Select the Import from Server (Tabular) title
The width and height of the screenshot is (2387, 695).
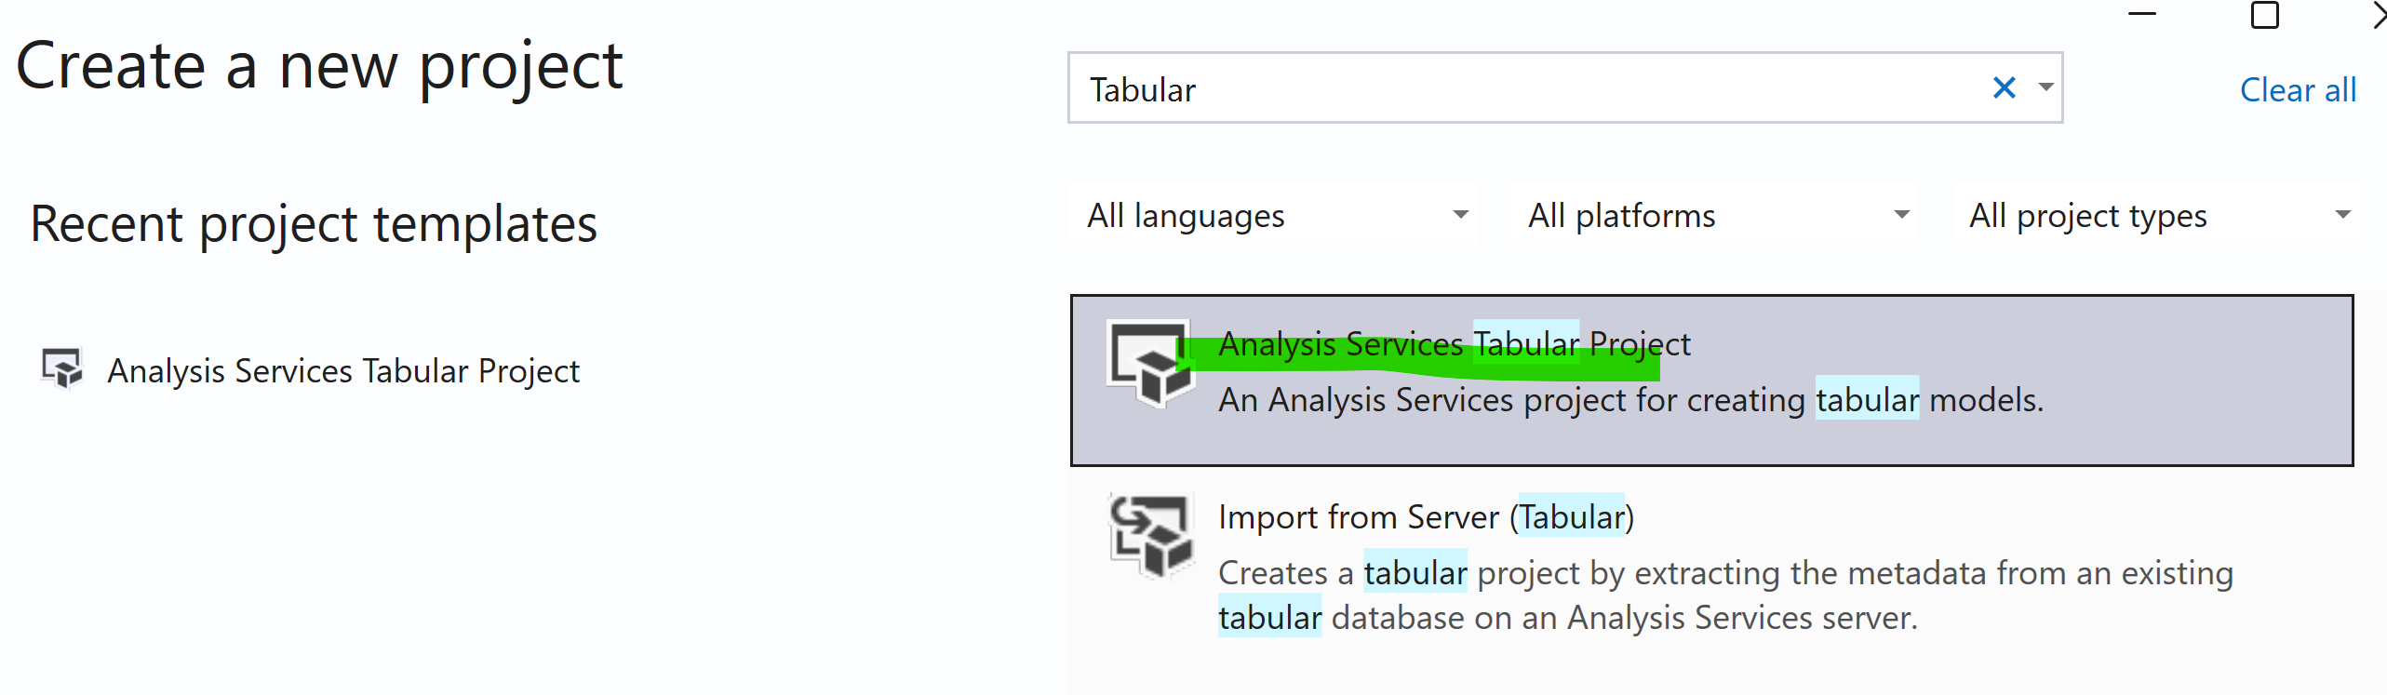[x=1426, y=516]
